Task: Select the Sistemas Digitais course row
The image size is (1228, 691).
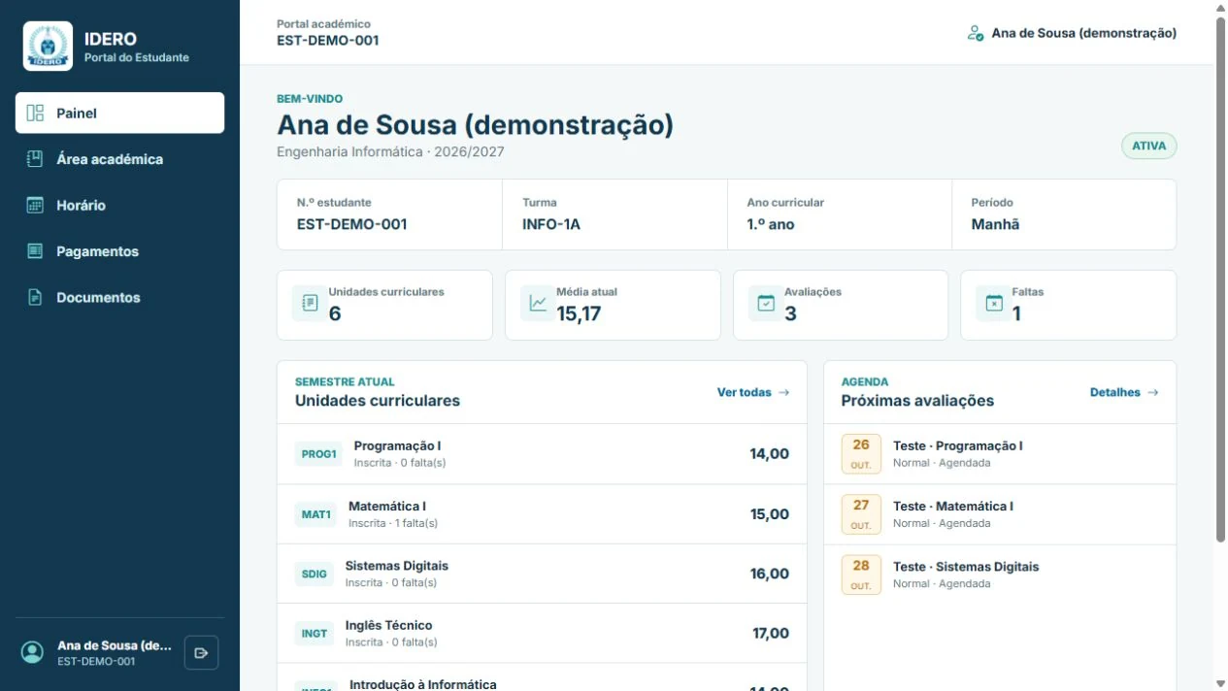Action: click(x=542, y=574)
